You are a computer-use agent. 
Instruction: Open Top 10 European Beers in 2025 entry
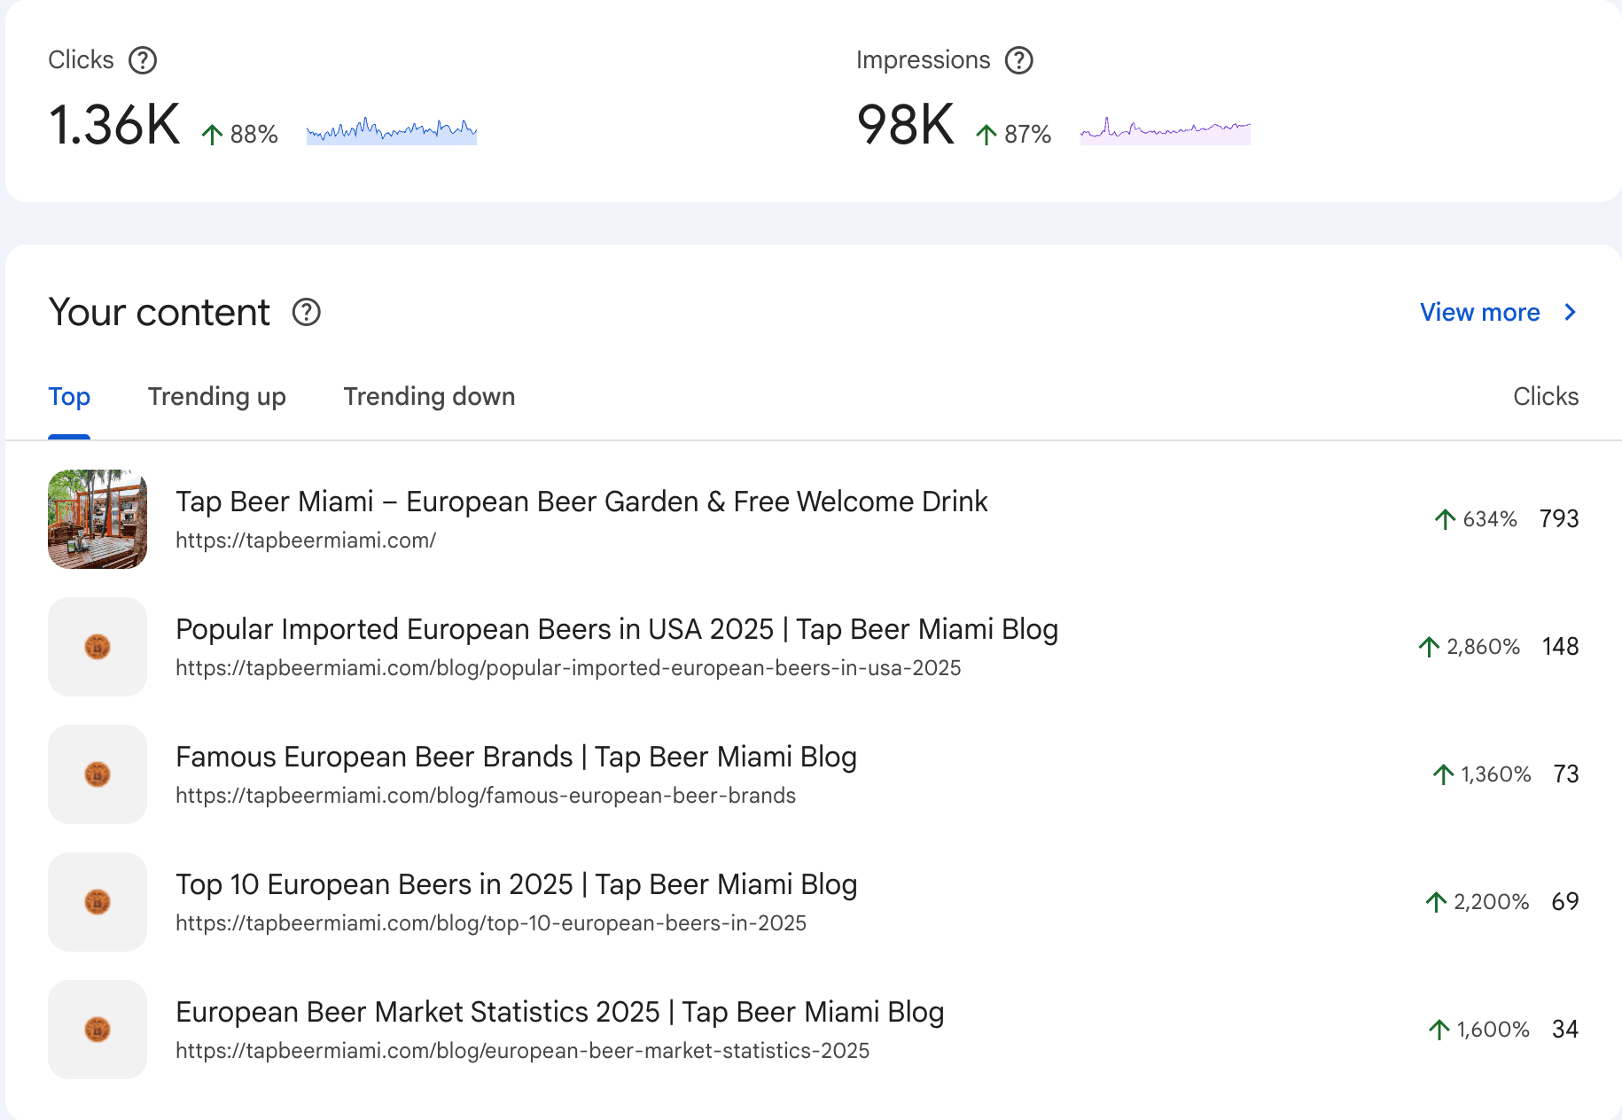516,884
